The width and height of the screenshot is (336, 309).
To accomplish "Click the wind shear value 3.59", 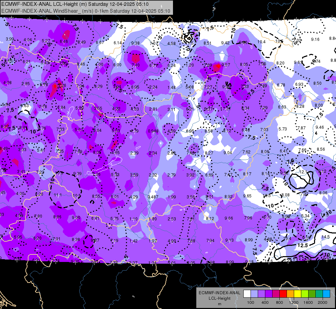I will [134, 175].
